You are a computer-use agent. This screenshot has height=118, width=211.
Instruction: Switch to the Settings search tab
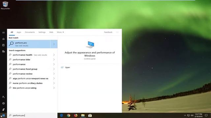(42, 32)
